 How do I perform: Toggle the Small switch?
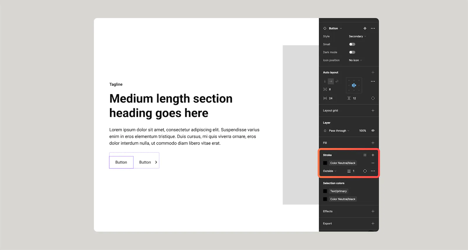(x=352, y=44)
